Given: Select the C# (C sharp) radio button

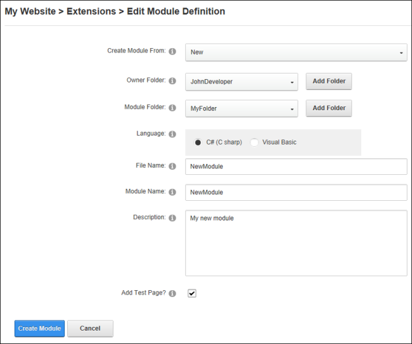Looking at the screenshot, I should tap(198, 143).
